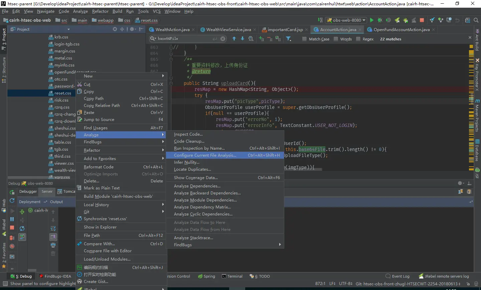This screenshot has height=290, width=481.
Task: Choose Inspect Code from Analyze submenu
Action: pyautogui.click(x=188, y=134)
